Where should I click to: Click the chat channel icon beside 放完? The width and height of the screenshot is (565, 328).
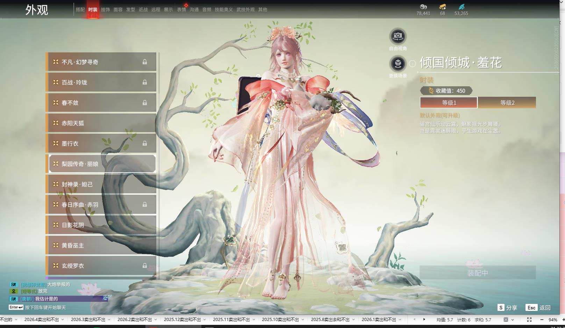pos(14,291)
